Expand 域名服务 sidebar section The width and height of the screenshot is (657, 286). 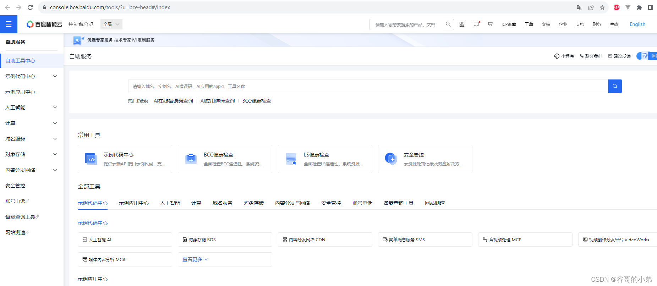coord(55,139)
